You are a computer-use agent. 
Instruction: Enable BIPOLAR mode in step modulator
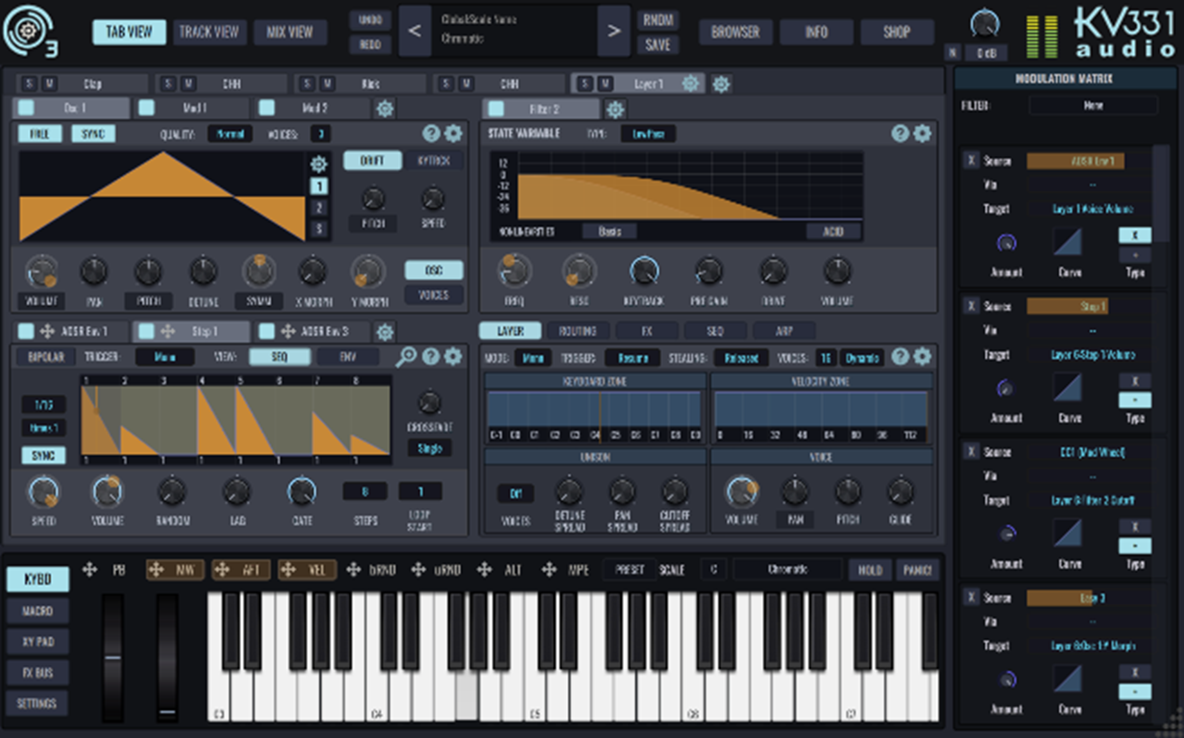point(46,357)
